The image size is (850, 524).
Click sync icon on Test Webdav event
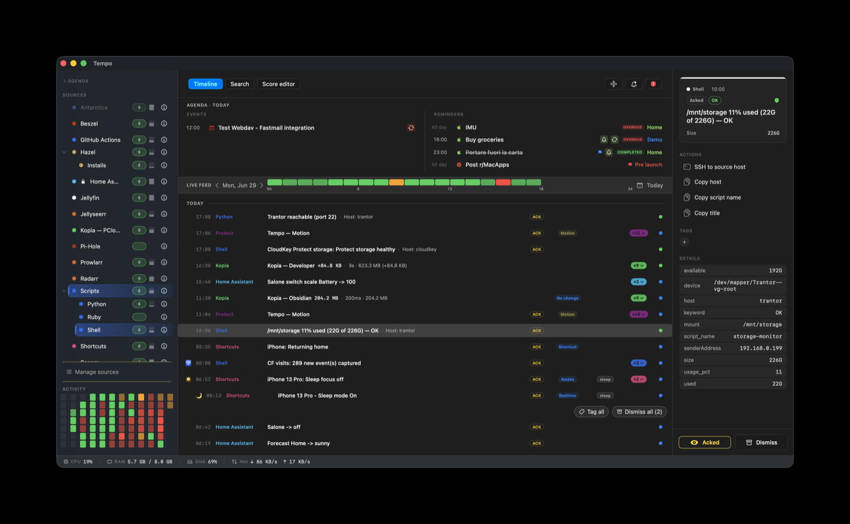pyautogui.click(x=411, y=128)
